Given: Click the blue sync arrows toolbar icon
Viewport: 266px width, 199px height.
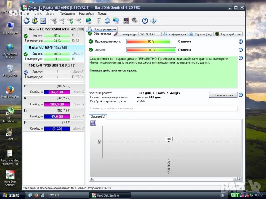Looking at the screenshot, I should coord(107,21).
